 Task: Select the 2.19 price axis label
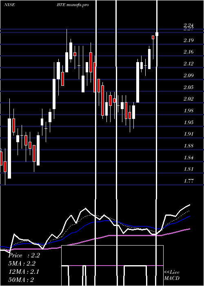pyautogui.click(x=188, y=40)
